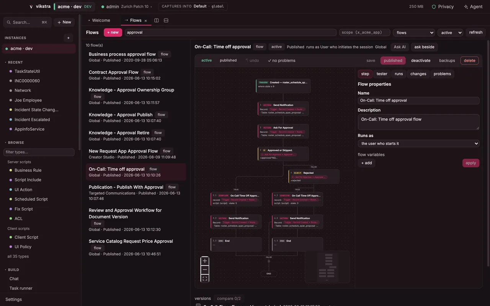Image resolution: width=490 pixels, height=306 pixels.
Task: Click the no problems checkmark status
Action: pos(281,60)
